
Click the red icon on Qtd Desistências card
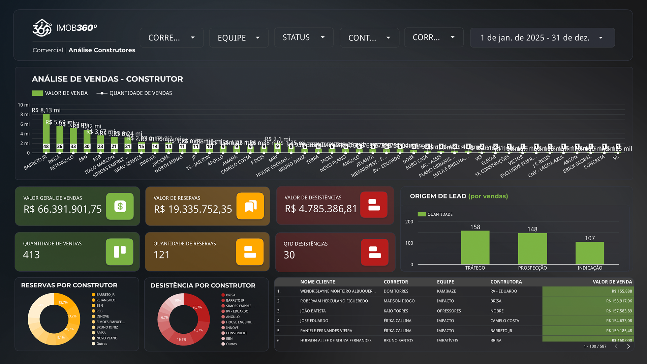coord(374,252)
